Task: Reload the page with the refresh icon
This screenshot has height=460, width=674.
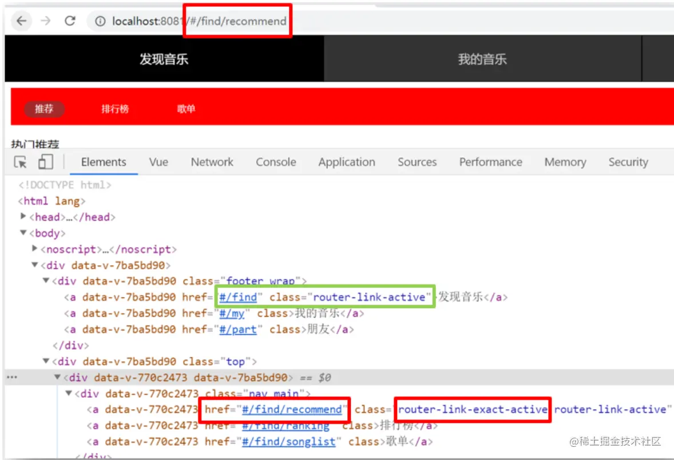Action: click(x=70, y=21)
